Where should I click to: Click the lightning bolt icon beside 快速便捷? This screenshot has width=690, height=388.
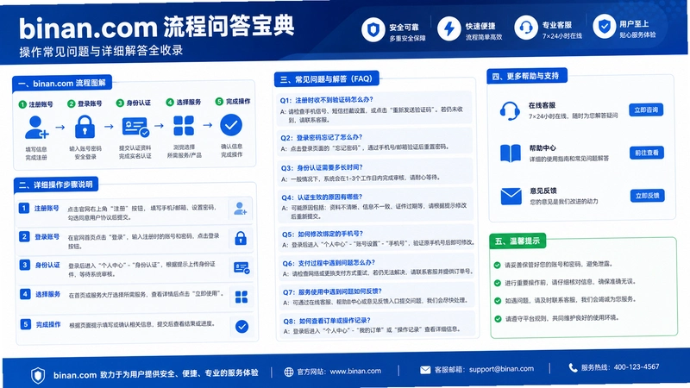pyautogui.click(x=448, y=28)
